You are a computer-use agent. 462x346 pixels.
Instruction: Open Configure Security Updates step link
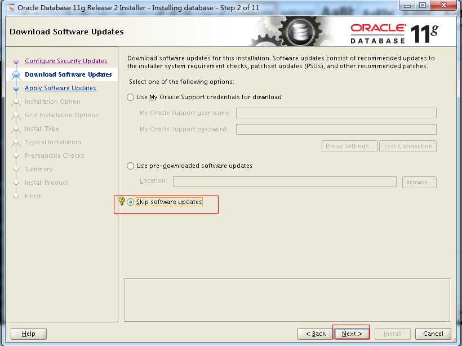point(66,61)
